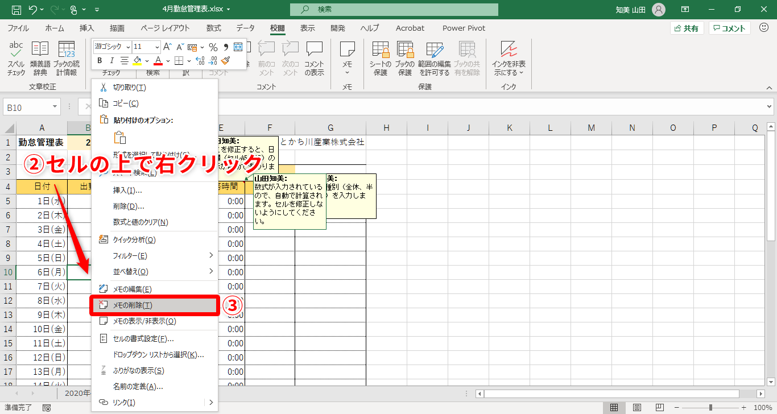This screenshot has height=414, width=777.
Task: Open ribbon display options in title bar
Action: [685, 10]
